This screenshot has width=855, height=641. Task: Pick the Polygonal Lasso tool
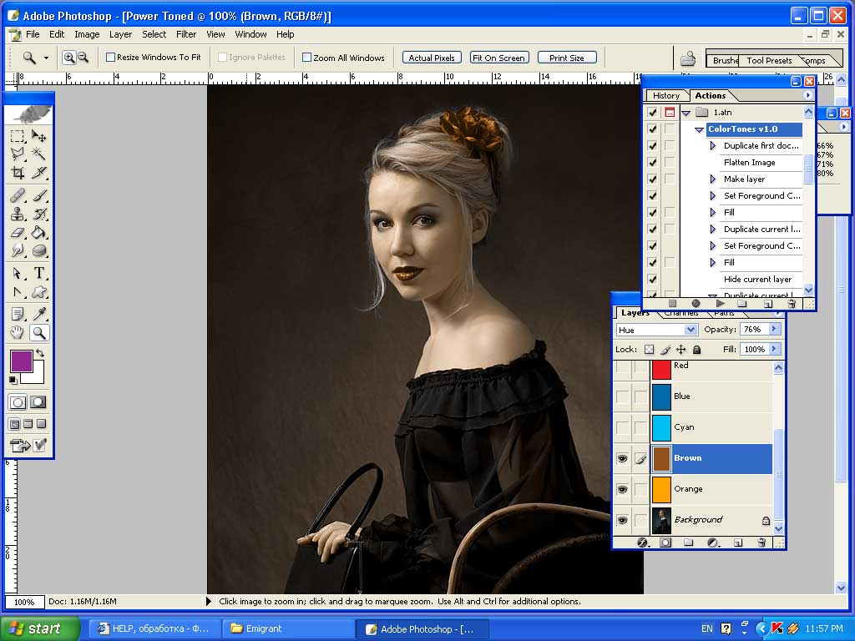coord(18,154)
